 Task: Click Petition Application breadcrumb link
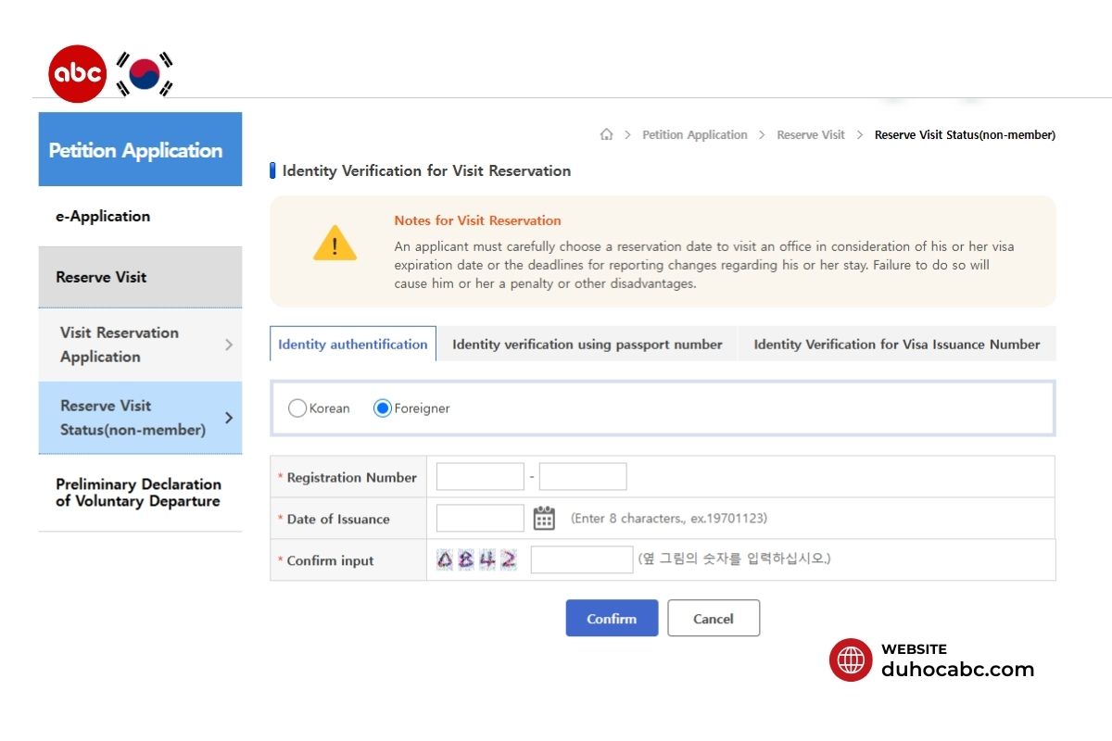[x=694, y=135]
